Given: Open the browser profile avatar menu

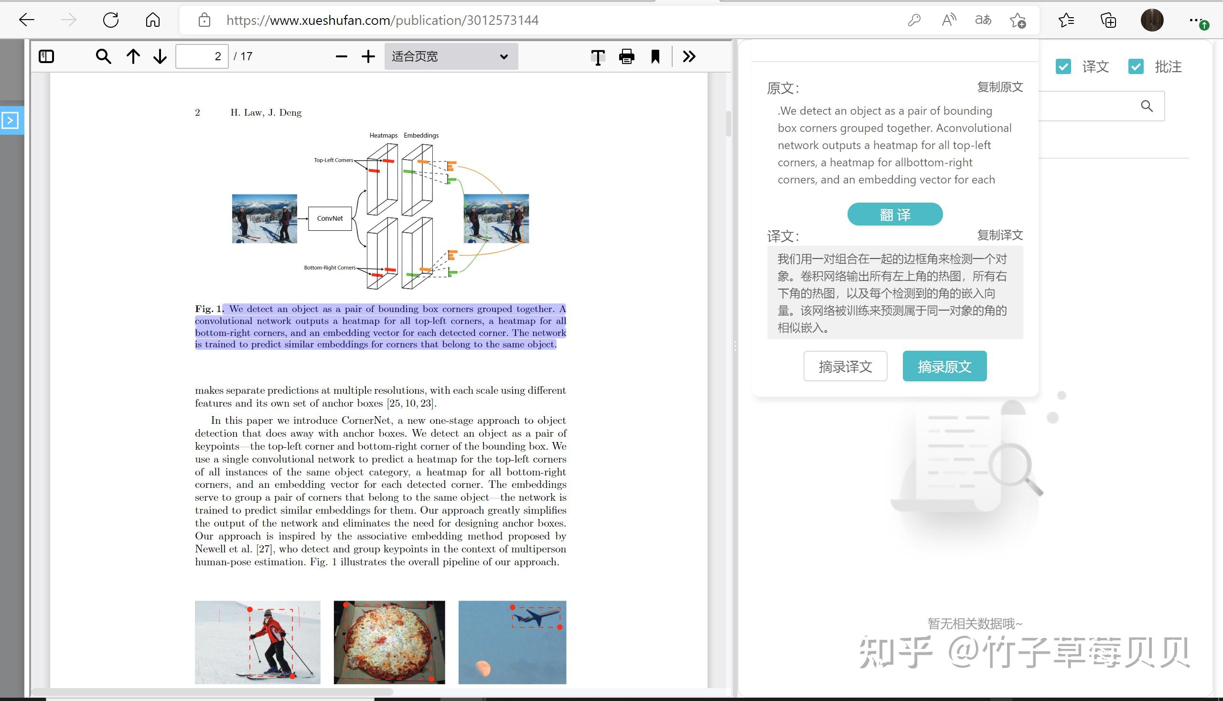Looking at the screenshot, I should pyautogui.click(x=1152, y=20).
